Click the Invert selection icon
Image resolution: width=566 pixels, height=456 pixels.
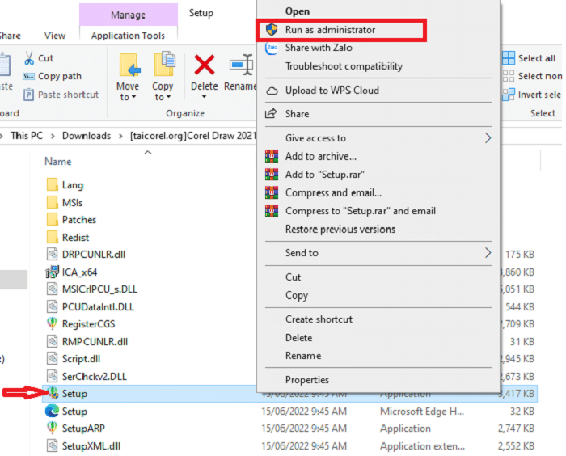pos(509,95)
